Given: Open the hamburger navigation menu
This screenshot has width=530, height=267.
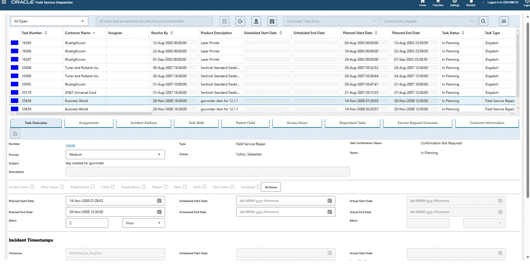Looking at the screenshot, I should (4, 2).
